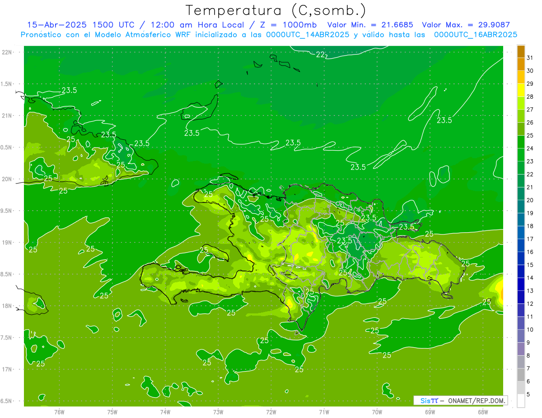
Task: Click 'Valor Min. = 21.6685' text
Action: point(370,25)
